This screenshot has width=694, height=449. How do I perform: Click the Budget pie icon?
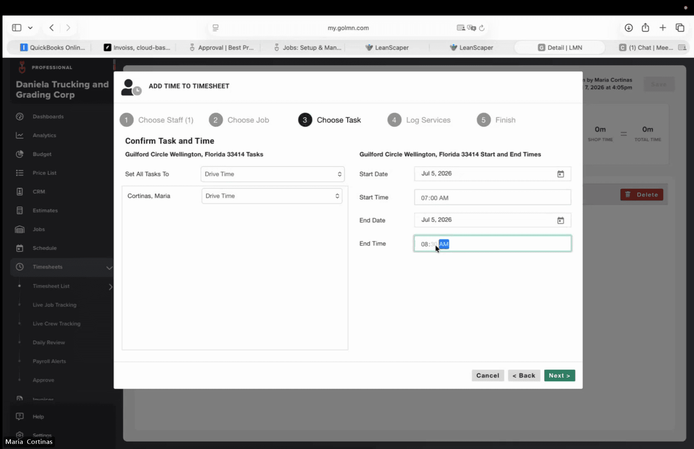coord(20,154)
